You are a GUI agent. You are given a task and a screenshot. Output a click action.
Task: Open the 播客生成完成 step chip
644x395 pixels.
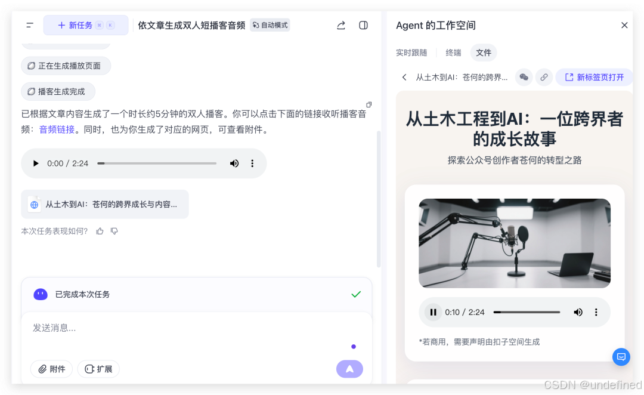[x=58, y=91]
